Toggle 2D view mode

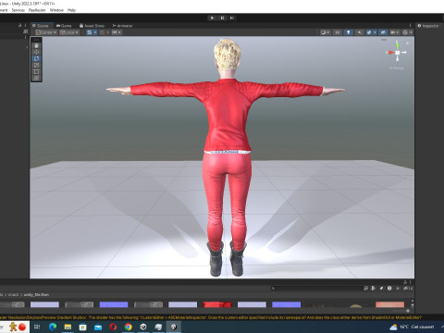point(338,32)
